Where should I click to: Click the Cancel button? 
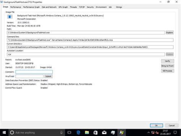(172, 125)
